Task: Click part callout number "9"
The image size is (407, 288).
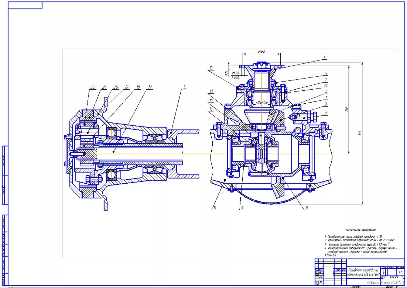Action: click(242, 208)
